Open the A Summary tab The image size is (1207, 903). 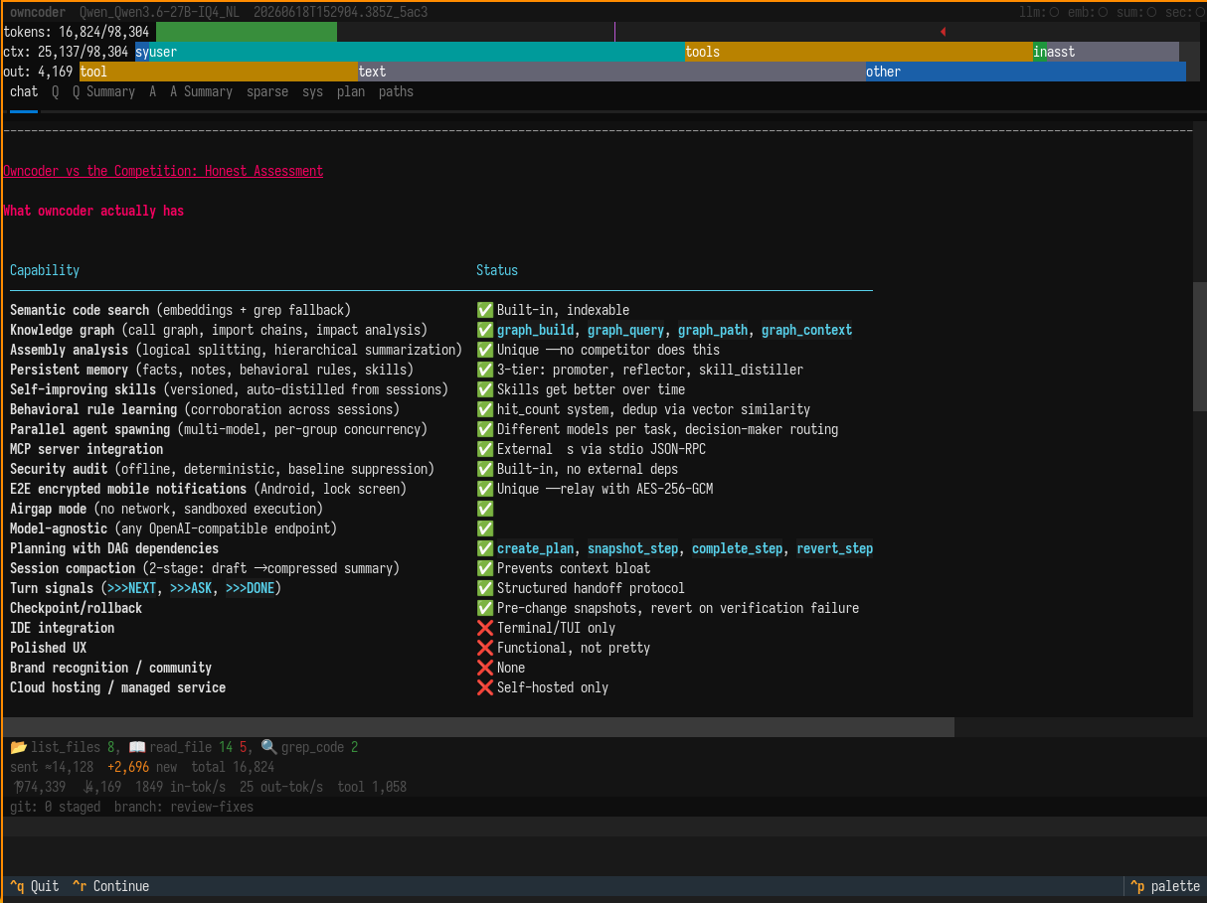click(201, 91)
